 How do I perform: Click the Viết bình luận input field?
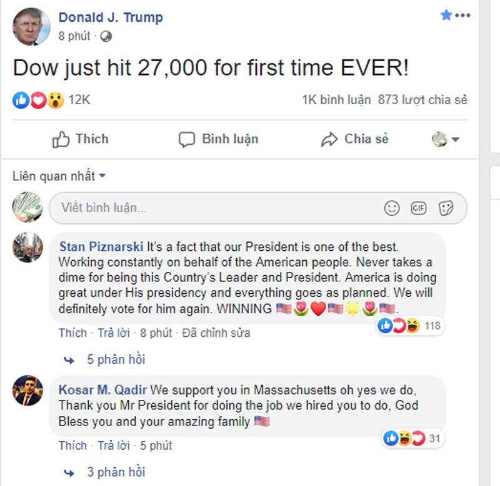(212, 208)
